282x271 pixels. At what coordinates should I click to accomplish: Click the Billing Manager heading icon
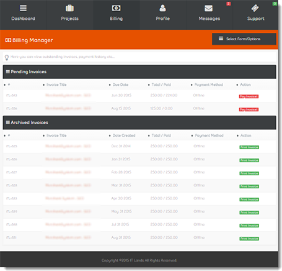coord(8,40)
